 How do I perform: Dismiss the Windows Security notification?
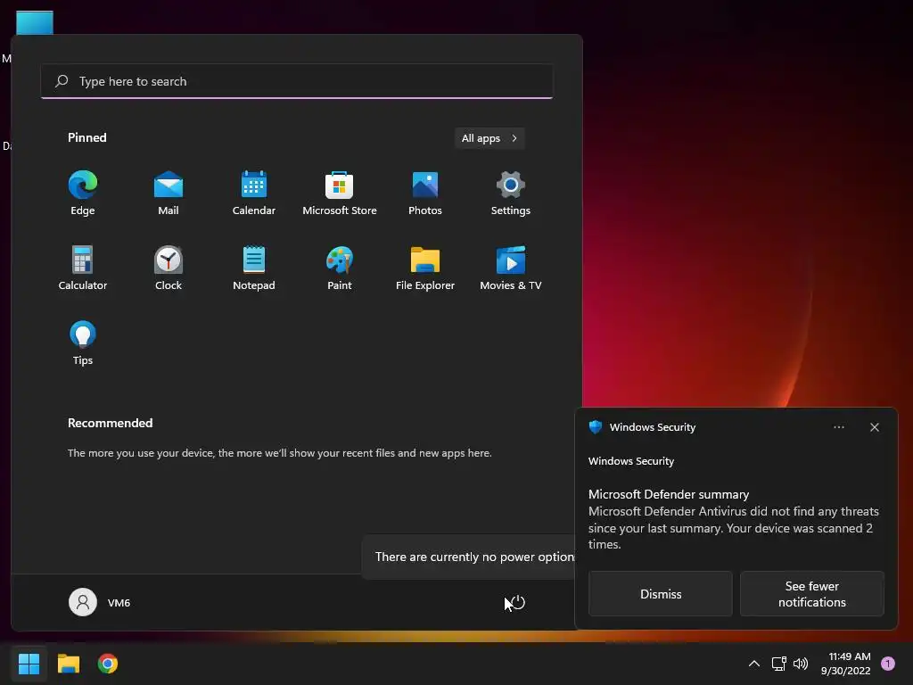click(661, 593)
